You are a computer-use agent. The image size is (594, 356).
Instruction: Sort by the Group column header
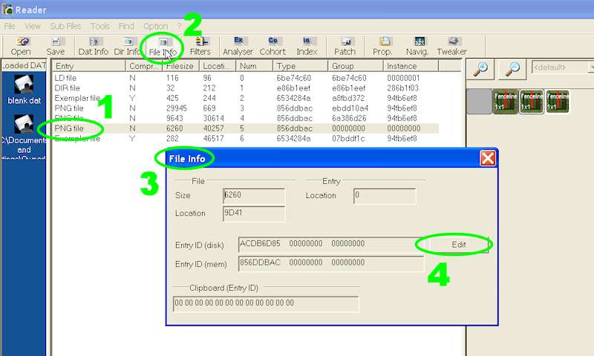(356, 66)
